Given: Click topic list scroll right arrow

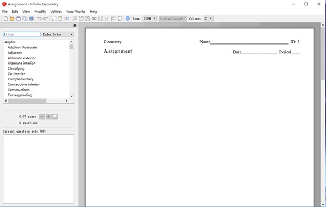Looking at the screenshot, I should (x=66, y=101).
